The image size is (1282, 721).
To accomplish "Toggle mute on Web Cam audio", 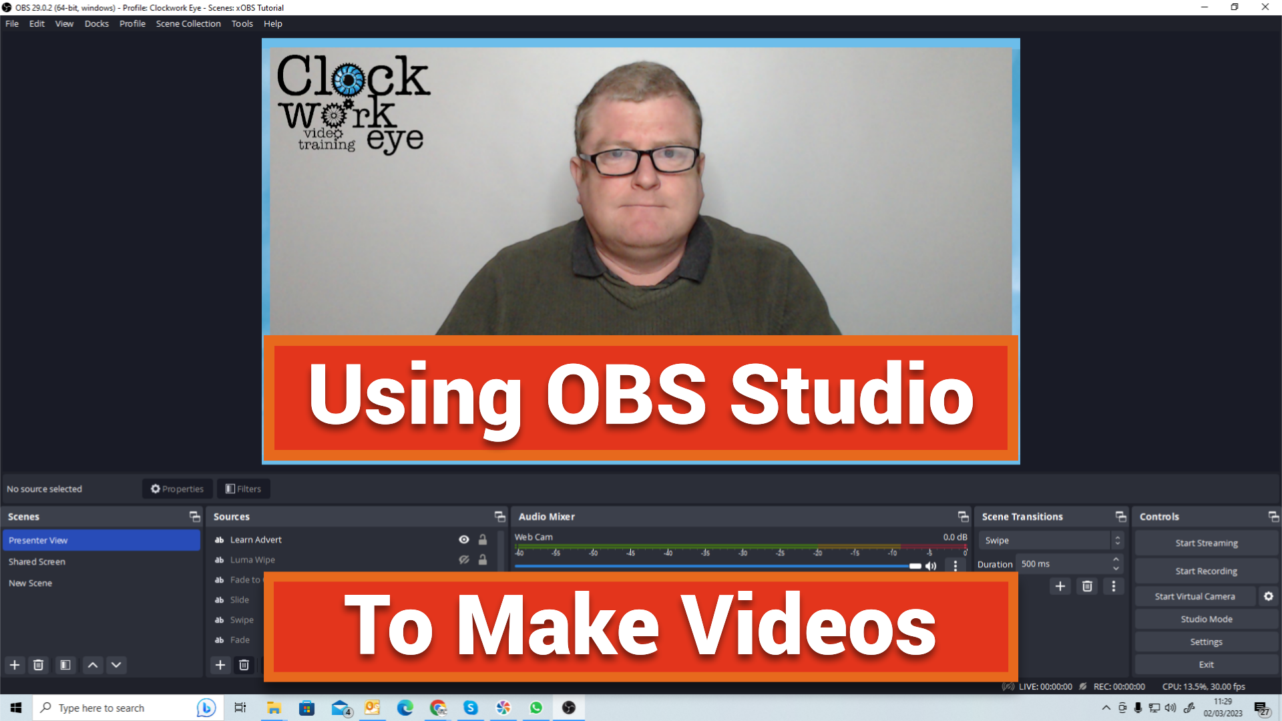I will coord(931,566).
